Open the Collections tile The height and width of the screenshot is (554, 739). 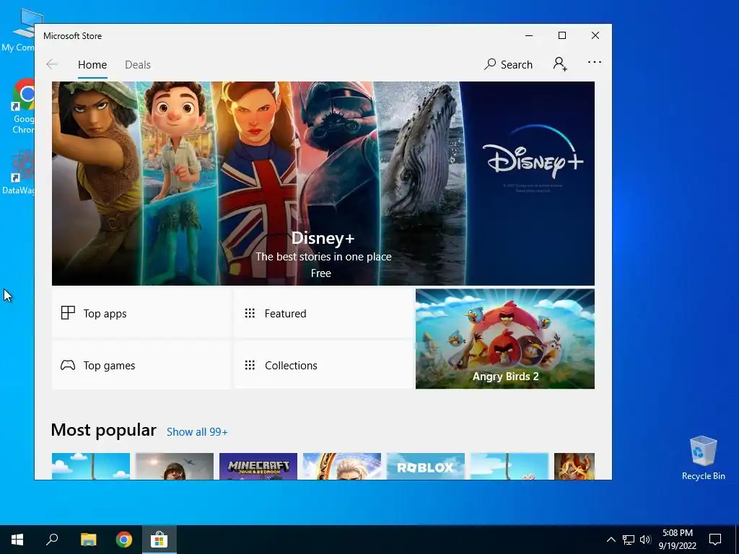(x=323, y=365)
